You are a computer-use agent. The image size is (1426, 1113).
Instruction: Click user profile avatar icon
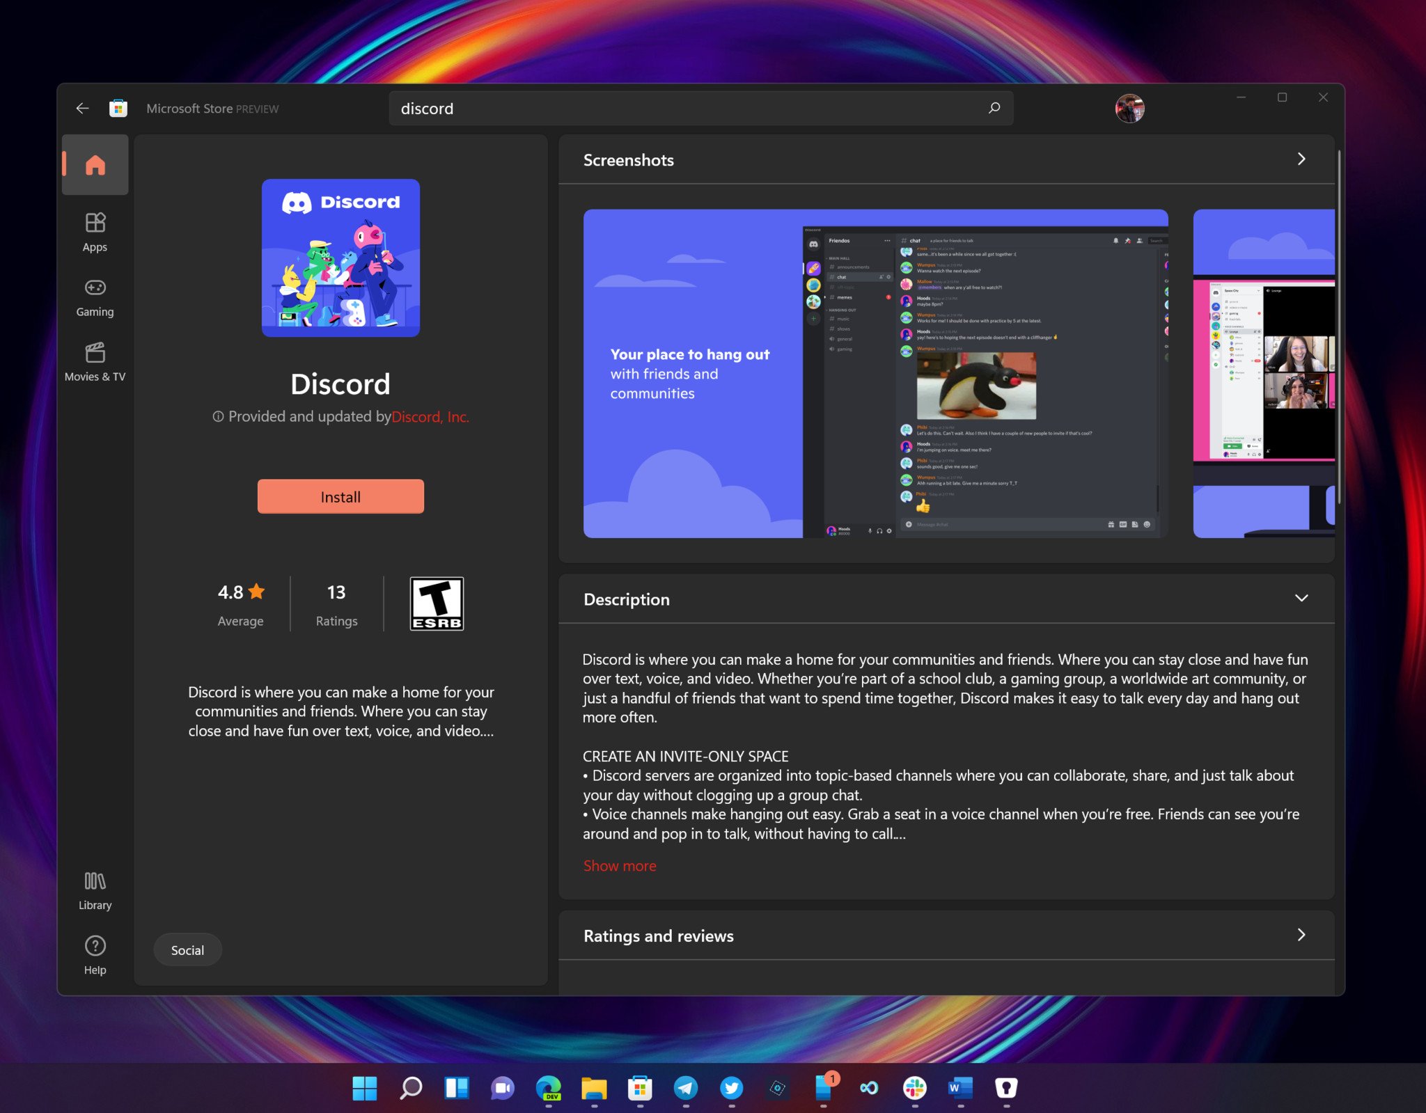click(x=1132, y=109)
